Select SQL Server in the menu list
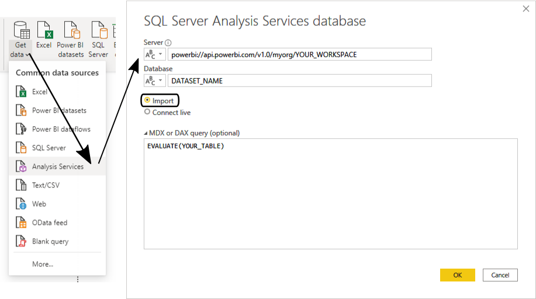The image size is (536, 299). [57, 148]
